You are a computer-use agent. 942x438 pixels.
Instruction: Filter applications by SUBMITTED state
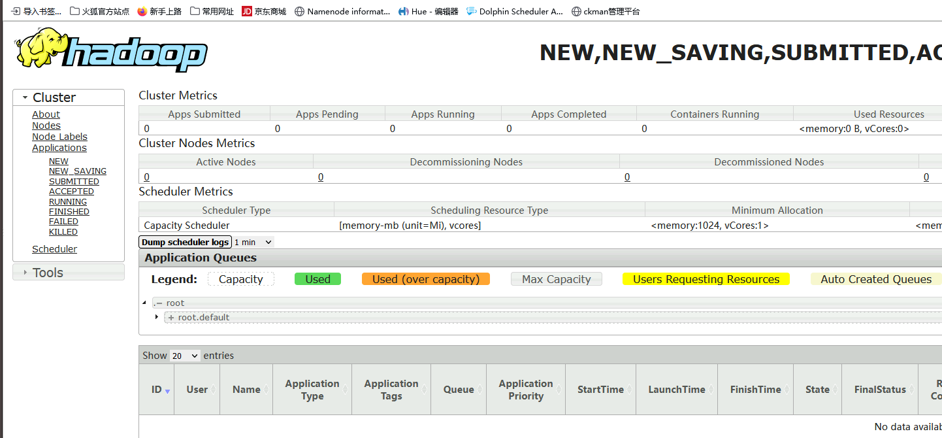pos(74,182)
